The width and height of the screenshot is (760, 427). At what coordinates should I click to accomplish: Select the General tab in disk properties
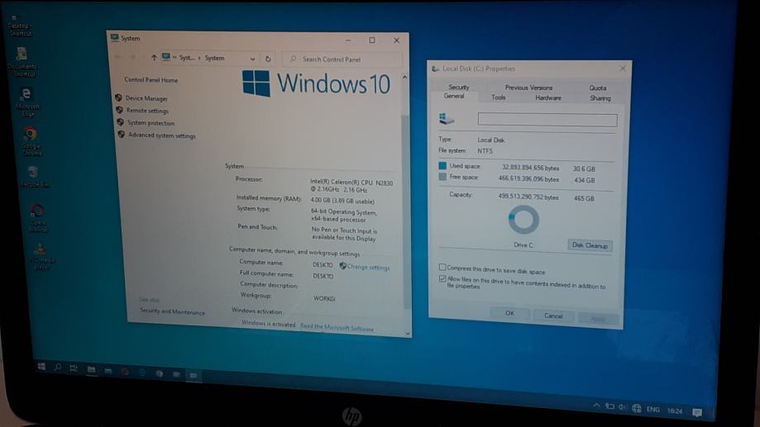click(454, 96)
